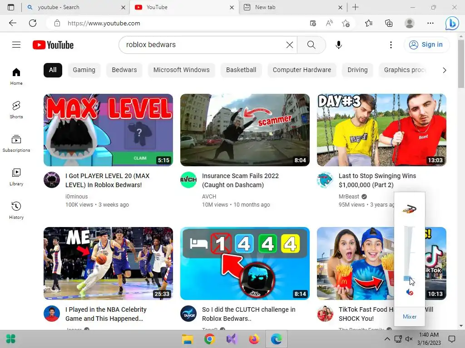Viewport: 465px width, 348px height.
Task: Close the New tab tab
Action: click(x=340, y=7)
